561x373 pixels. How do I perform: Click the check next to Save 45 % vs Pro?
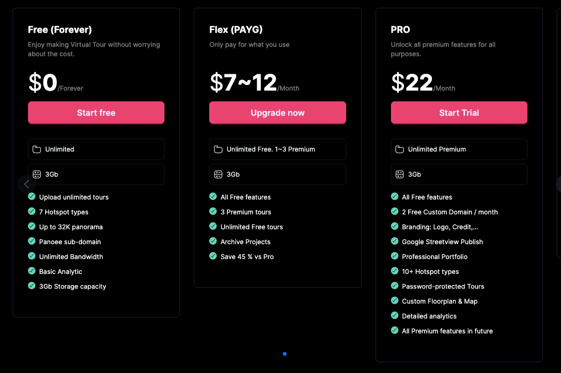pos(213,256)
